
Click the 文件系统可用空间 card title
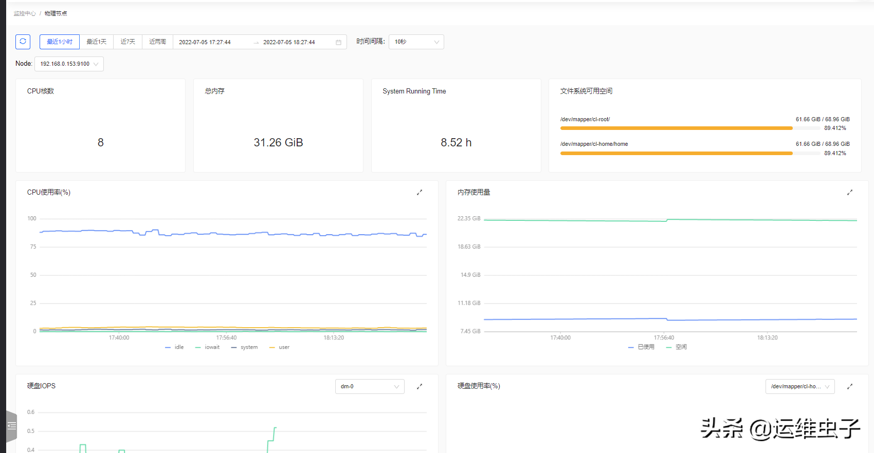pyautogui.click(x=586, y=91)
